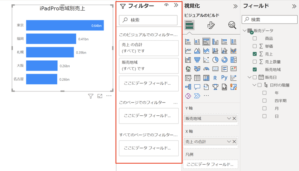The width and height of the screenshot is (299, 171).
Task: Uncheck the 売上 field checkbox
Action: [x=255, y=54]
